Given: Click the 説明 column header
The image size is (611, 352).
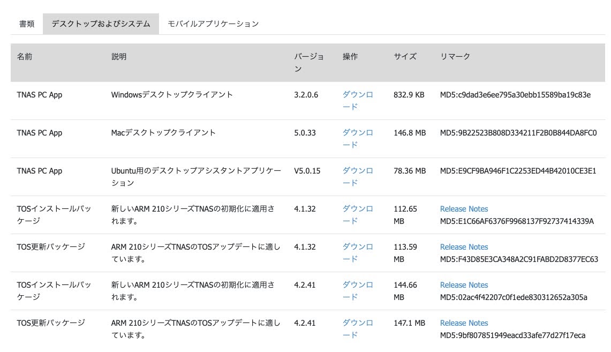Looking at the screenshot, I should [119, 56].
